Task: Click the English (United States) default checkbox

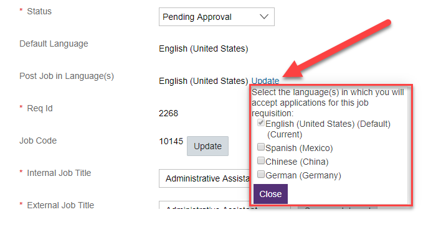Action: point(261,122)
